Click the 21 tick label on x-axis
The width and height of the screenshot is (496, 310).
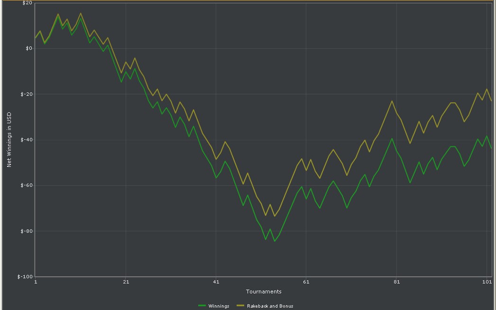point(126,282)
